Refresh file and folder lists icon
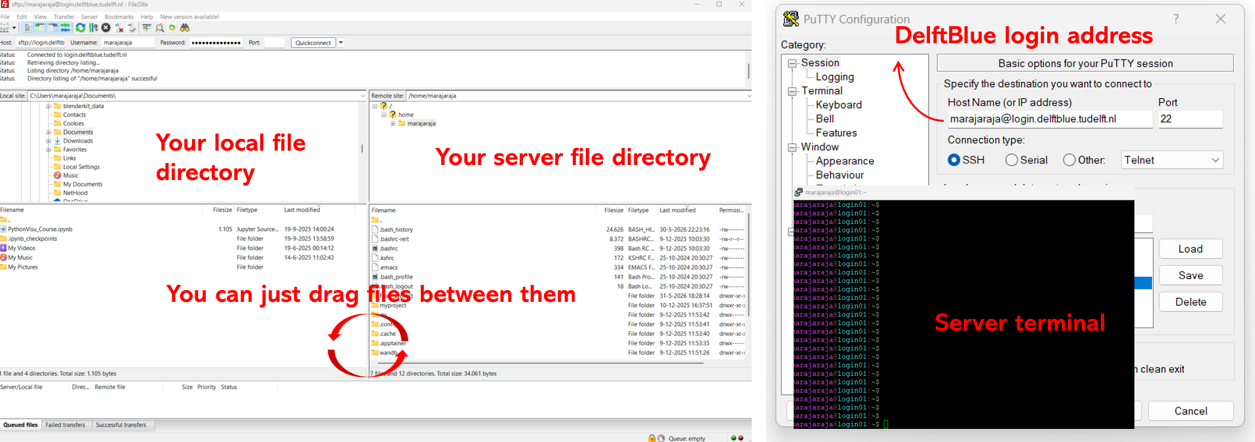Screen dimensions: 1255x442 click(x=81, y=28)
